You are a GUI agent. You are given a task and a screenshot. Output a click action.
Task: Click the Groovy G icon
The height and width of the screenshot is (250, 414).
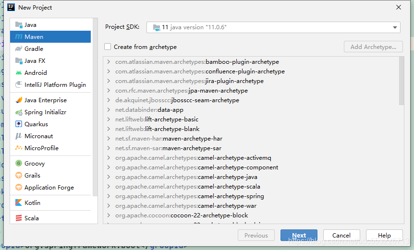19,163
